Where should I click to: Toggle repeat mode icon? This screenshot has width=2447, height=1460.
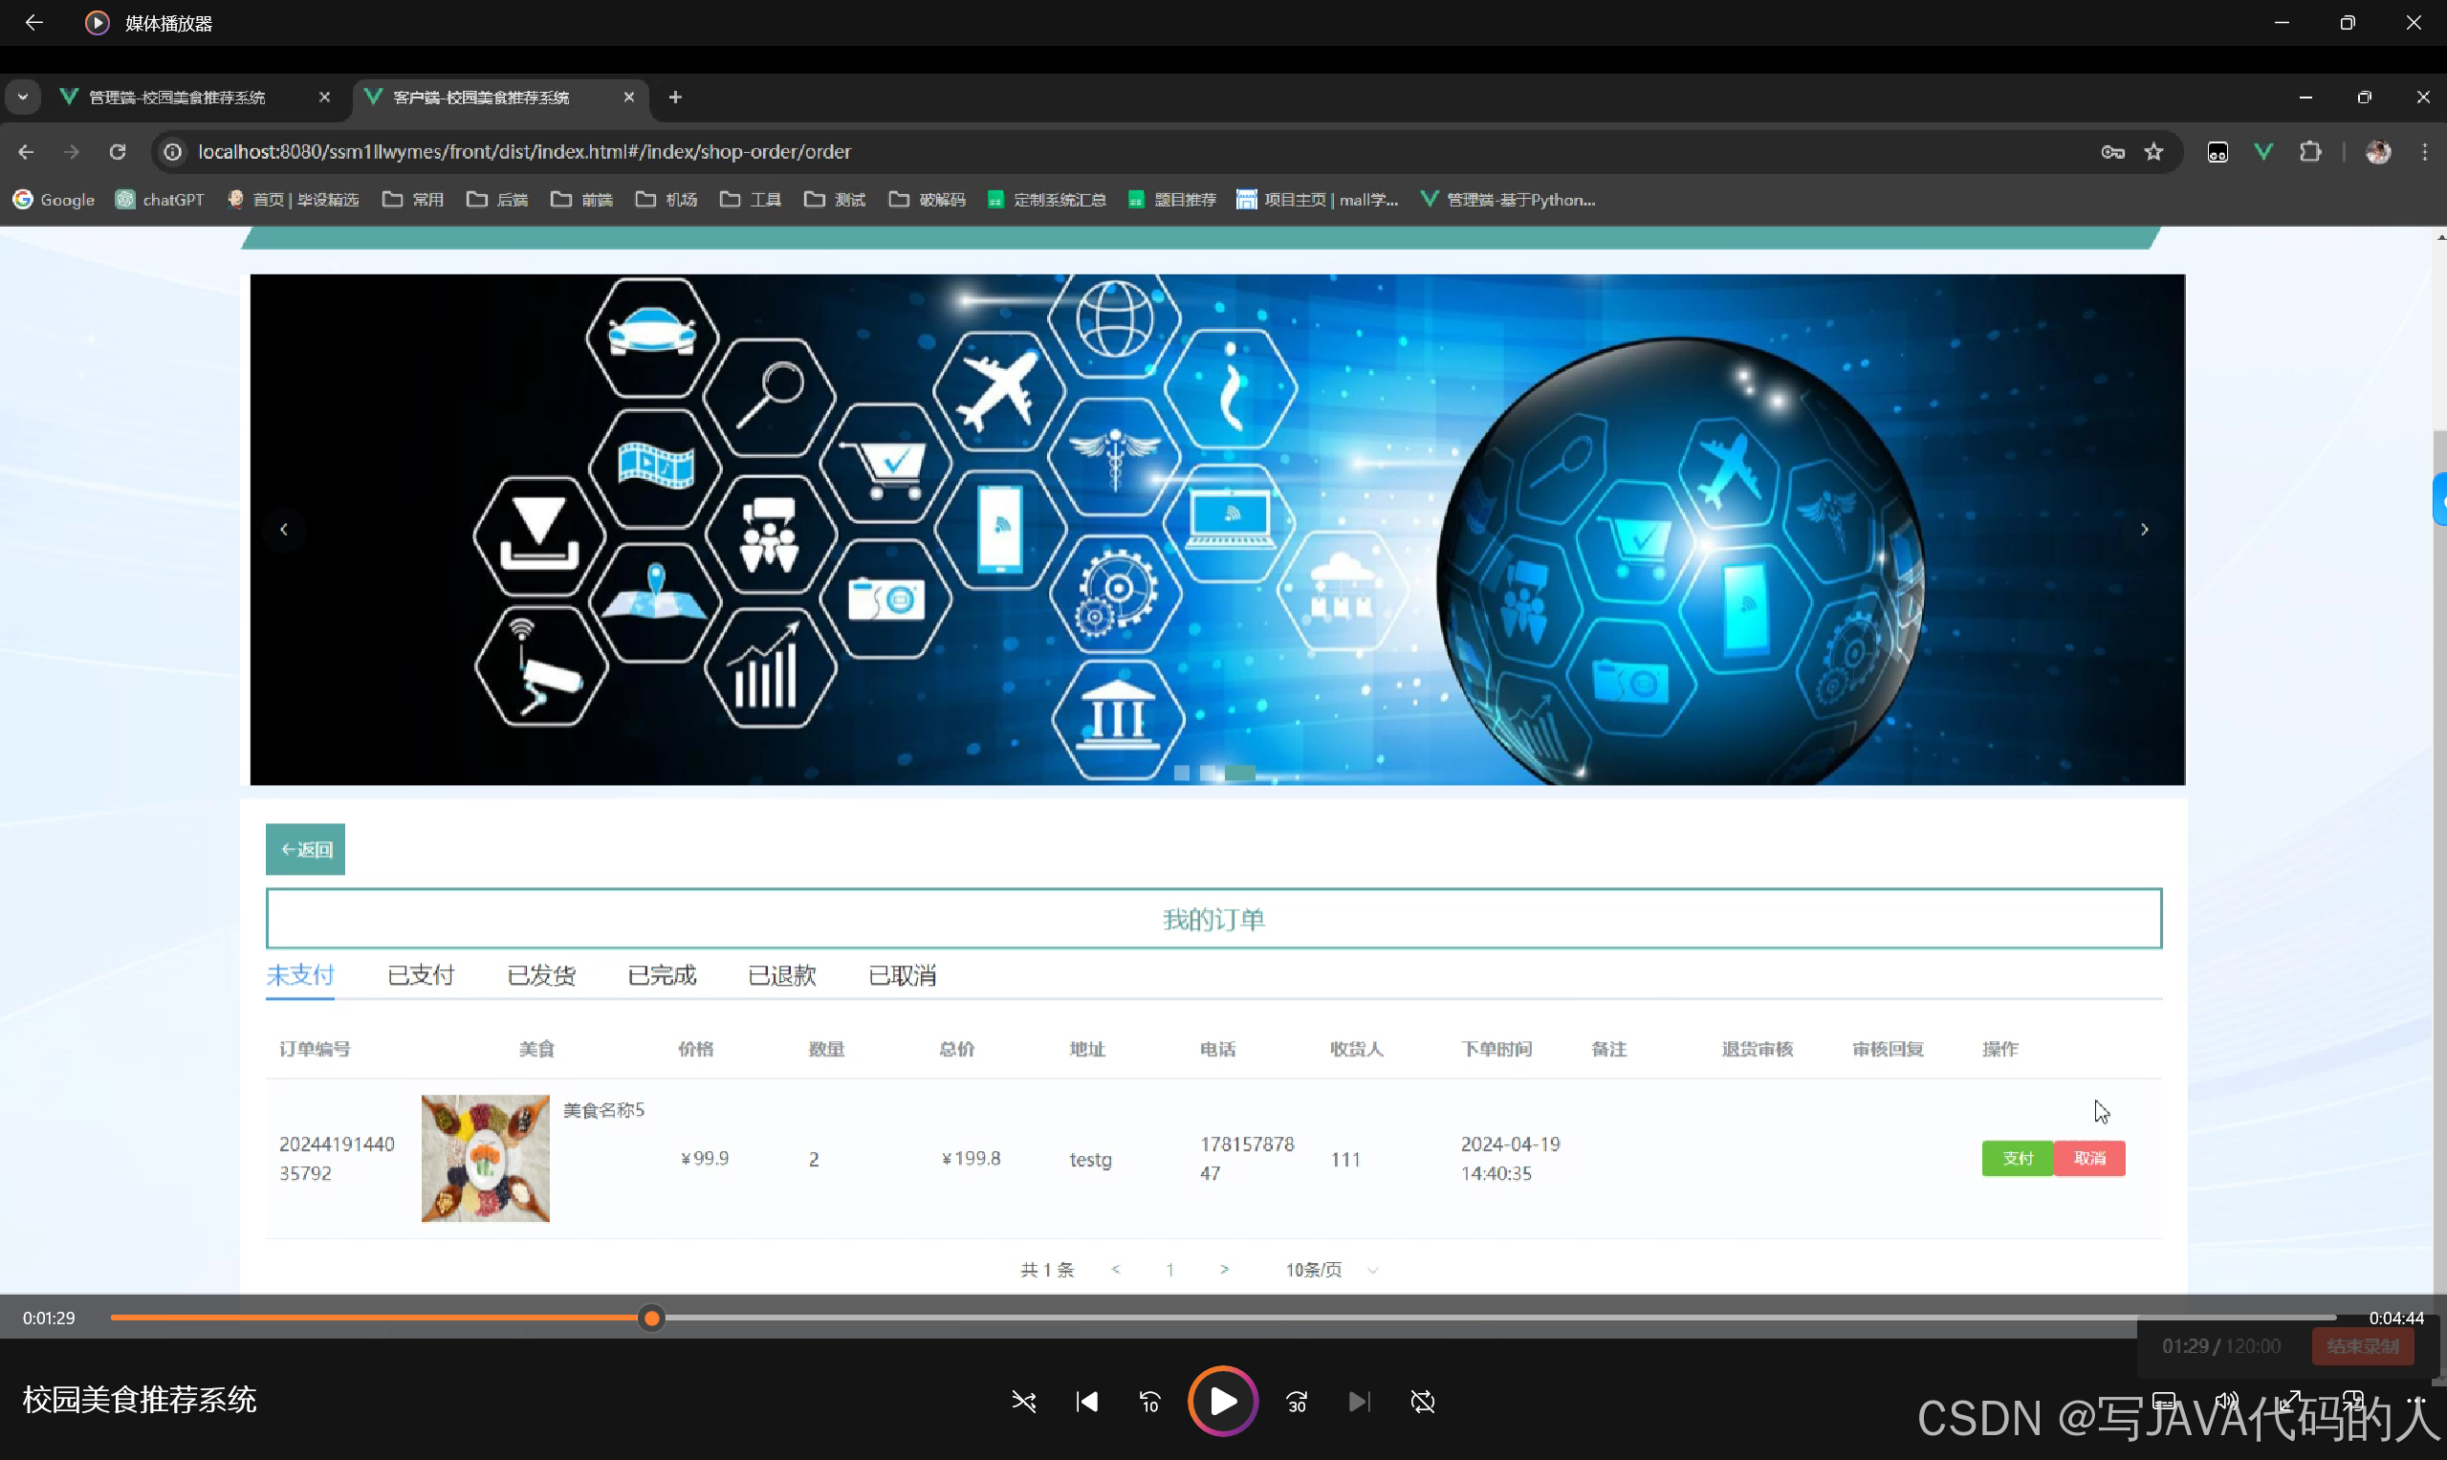click(x=1423, y=1401)
